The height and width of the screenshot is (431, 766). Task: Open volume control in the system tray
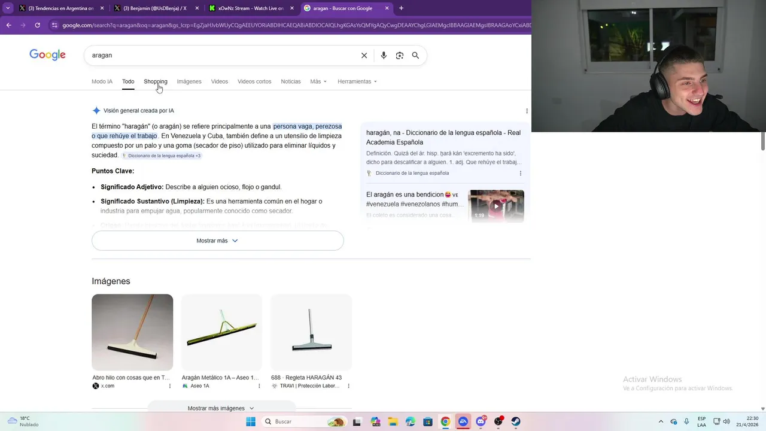coord(726,421)
